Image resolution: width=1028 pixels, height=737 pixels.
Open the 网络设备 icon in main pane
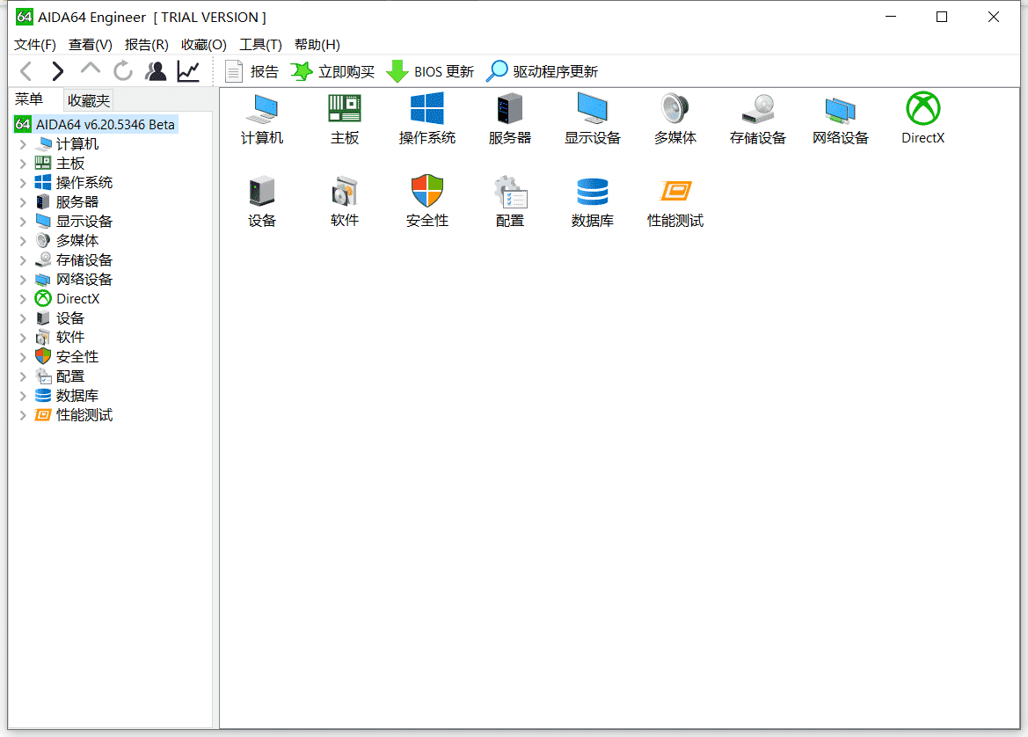tap(840, 119)
